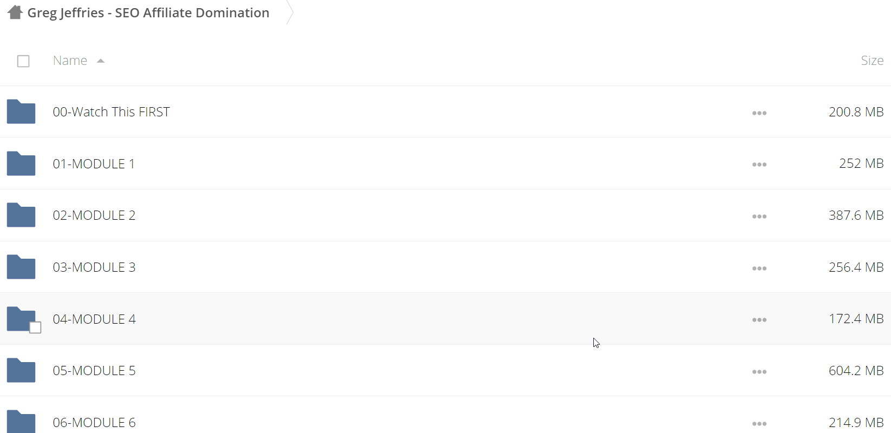891x433 pixels.
Task: Open the 01-MODULE 1 folder icon
Action: pyautogui.click(x=21, y=163)
